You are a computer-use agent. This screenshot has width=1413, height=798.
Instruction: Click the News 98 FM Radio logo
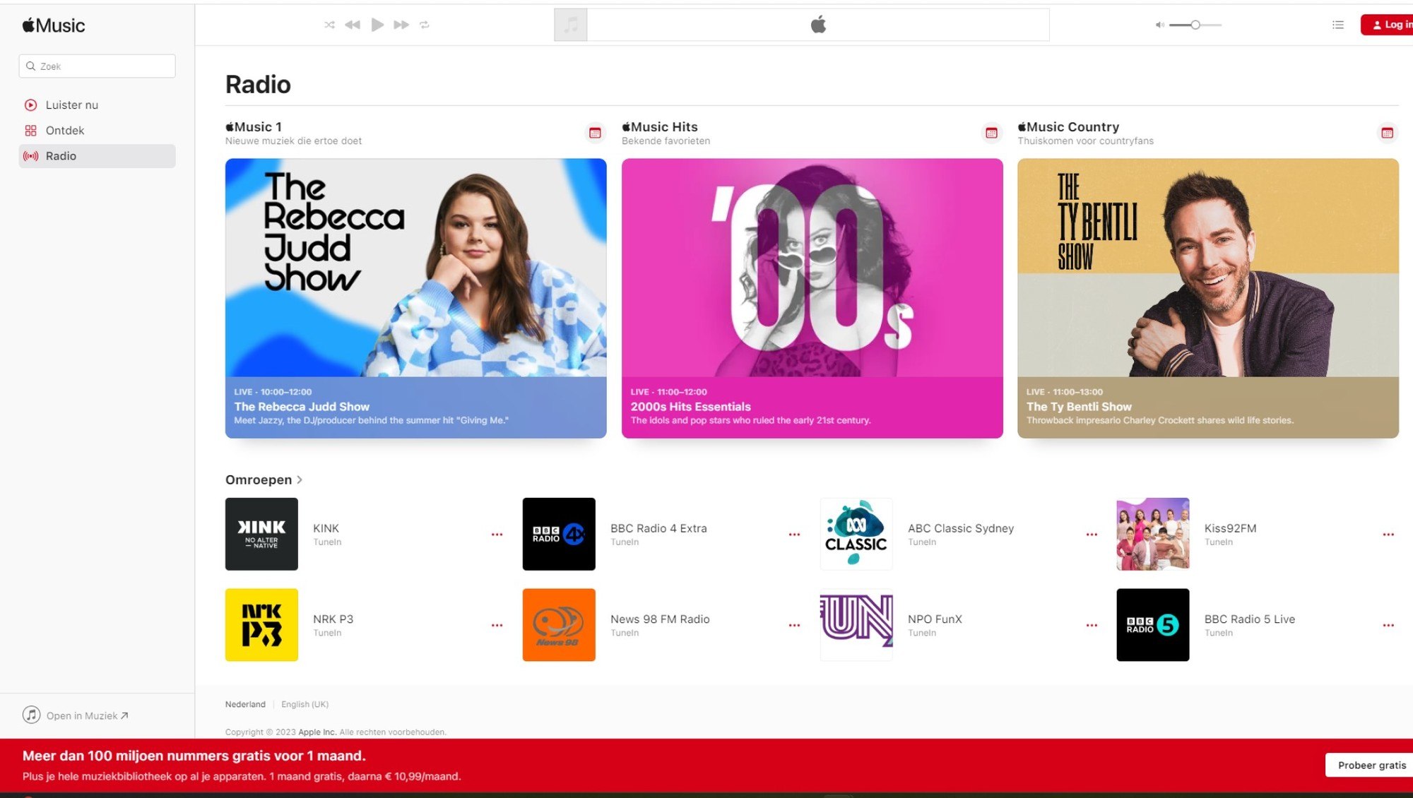(x=559, y=625)
